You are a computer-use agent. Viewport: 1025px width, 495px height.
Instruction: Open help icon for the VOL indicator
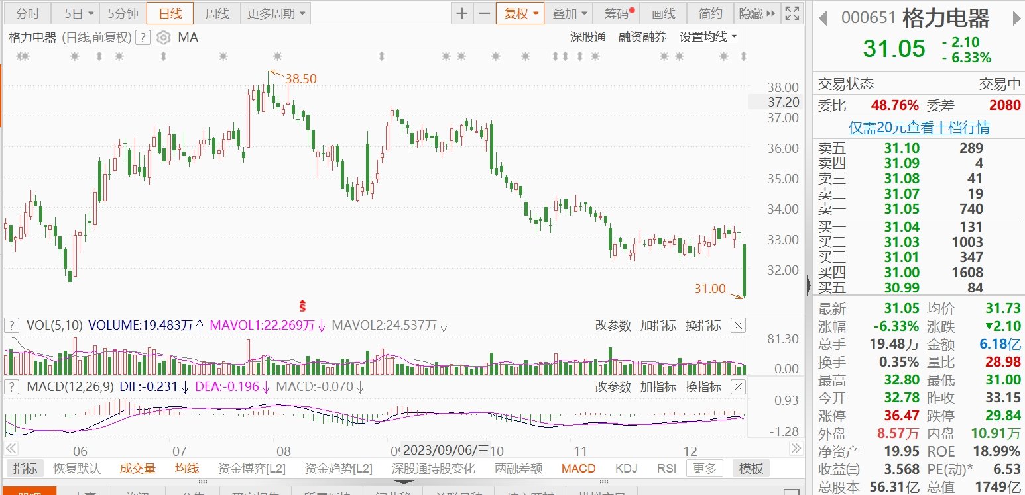pos(12,325)
